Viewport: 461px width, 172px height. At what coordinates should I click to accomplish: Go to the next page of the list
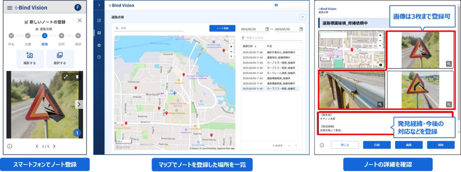(x=296, y=146)
